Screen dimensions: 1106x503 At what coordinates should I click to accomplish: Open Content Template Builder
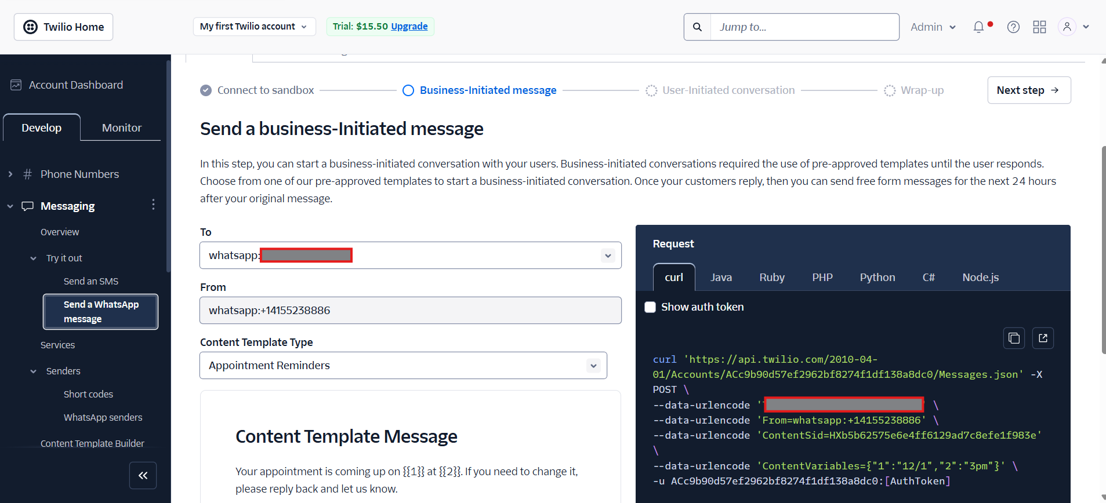pos(92,443)
